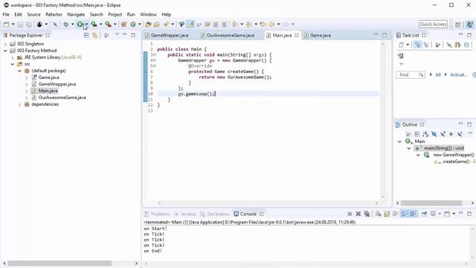Collapse the src folder
Image resolution: width=476 pixels, height=268 pixels.
coord(13,64)
